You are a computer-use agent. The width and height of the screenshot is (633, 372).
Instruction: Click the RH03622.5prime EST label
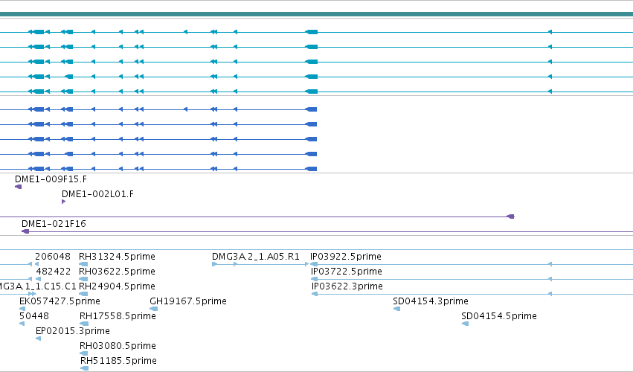pyautogui.click(x=117, y=272)
